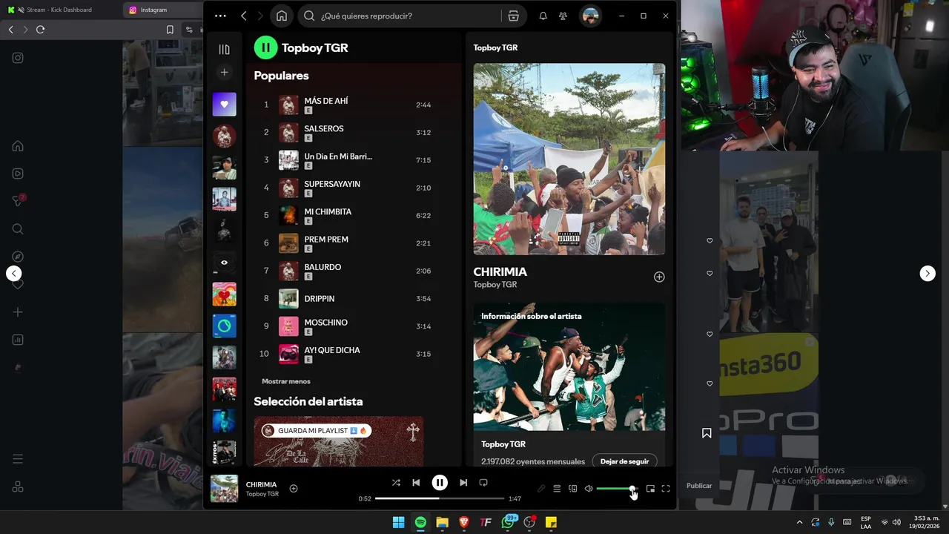The height and width of the screenshot is (534, 949).
Task: Open Instagram messages with the red badge
Action: point(18,201)
